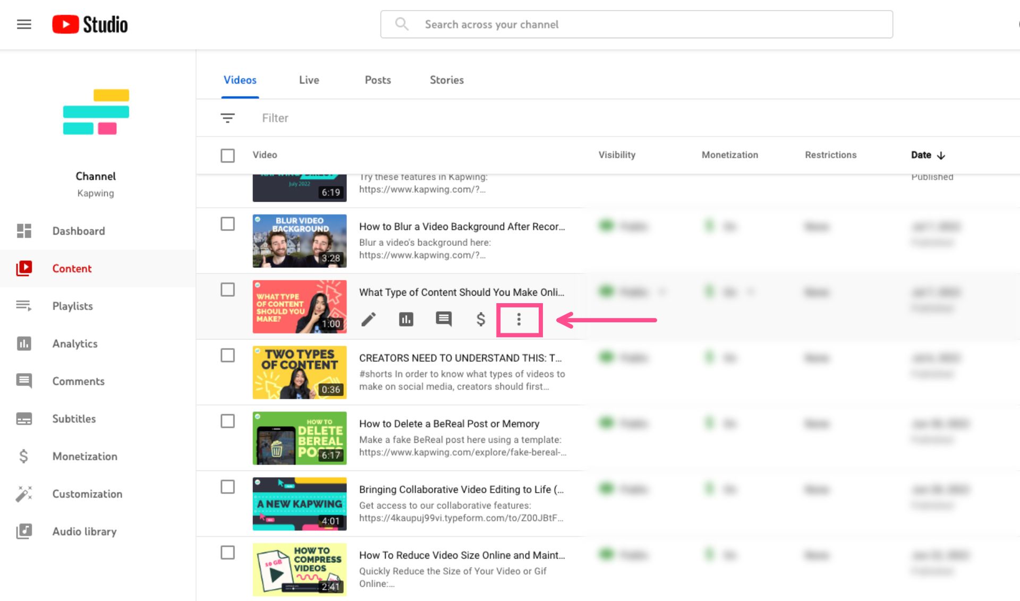Open the monetization dropdown on the highlighted row
1020x601 pixels.
pos(751,292)
